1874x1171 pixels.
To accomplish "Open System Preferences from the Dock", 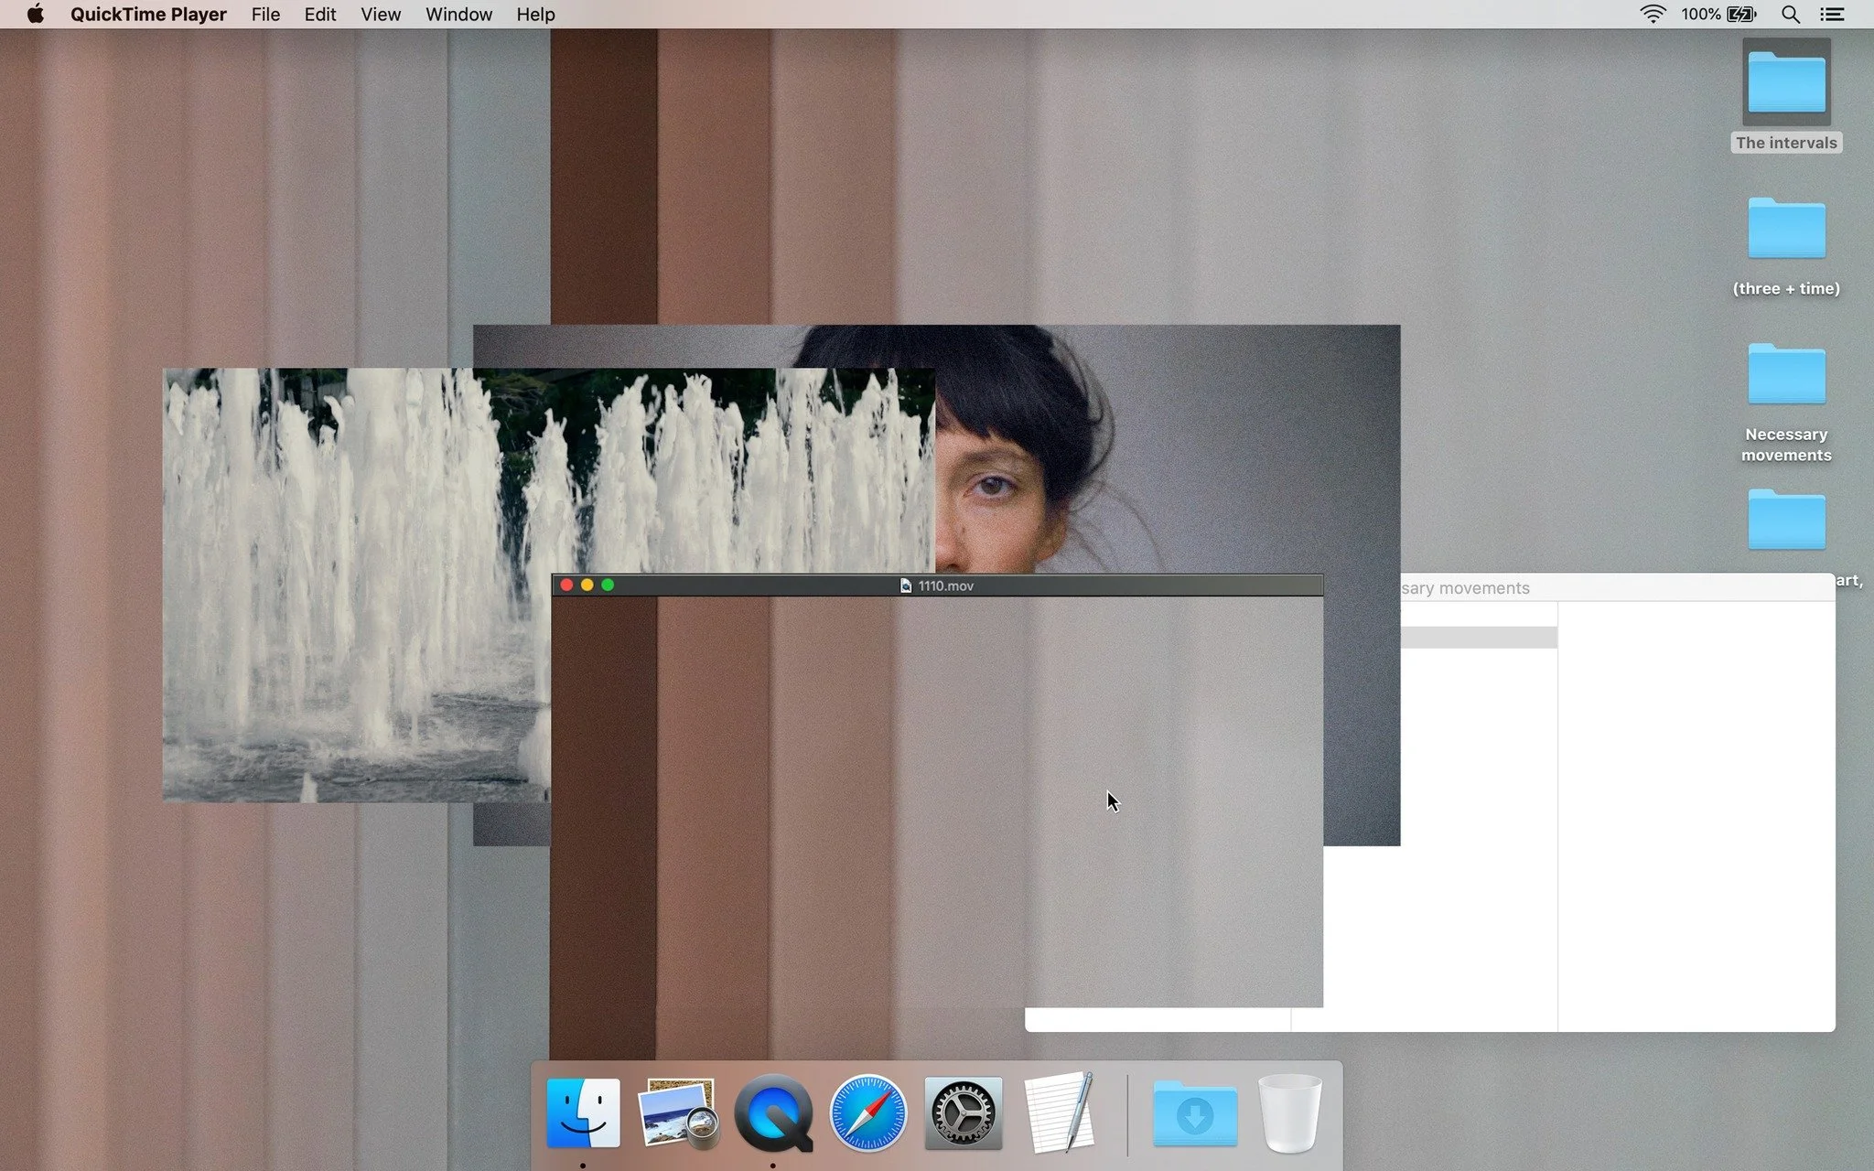I will pos(964,1113).
